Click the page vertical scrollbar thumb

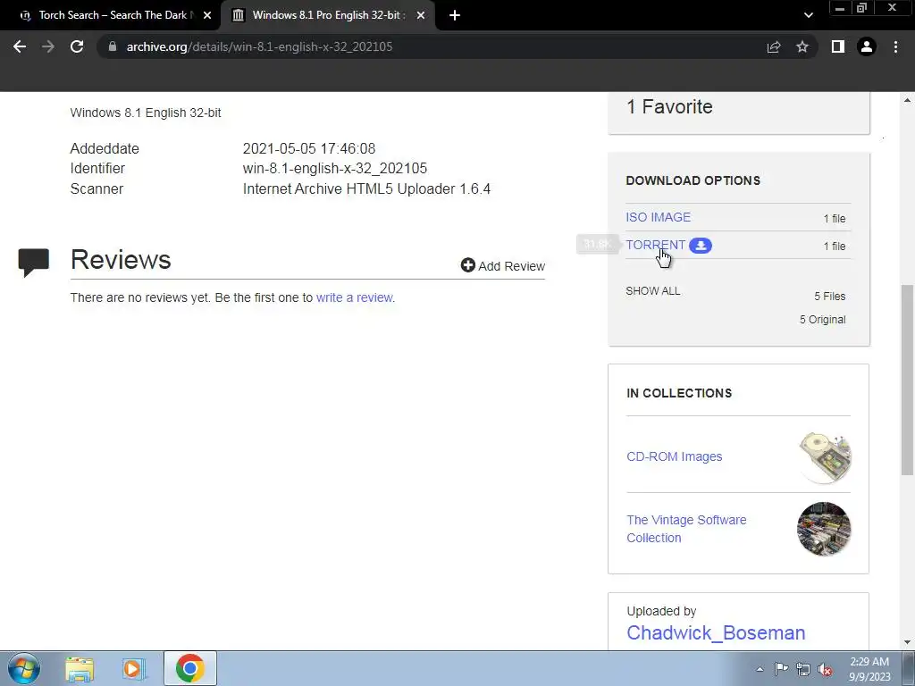[x=908, y=379]
